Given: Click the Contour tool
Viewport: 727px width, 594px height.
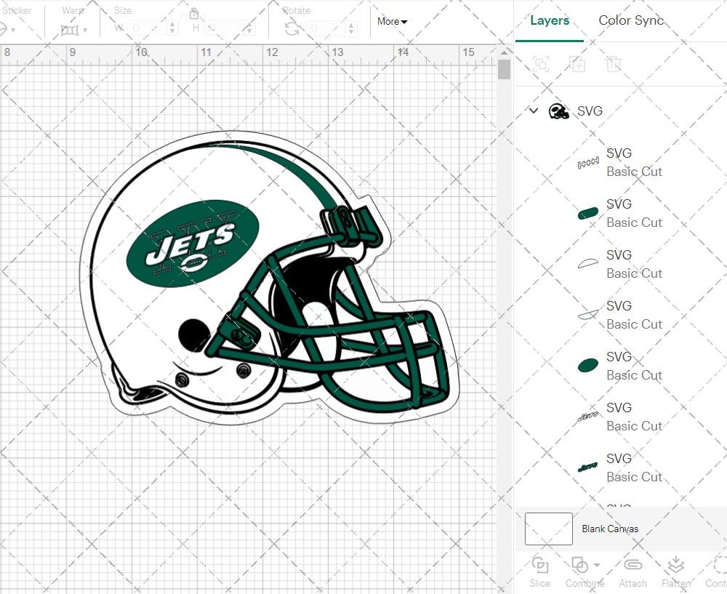Looking at the screenshot, I should (x=717, y=572).
